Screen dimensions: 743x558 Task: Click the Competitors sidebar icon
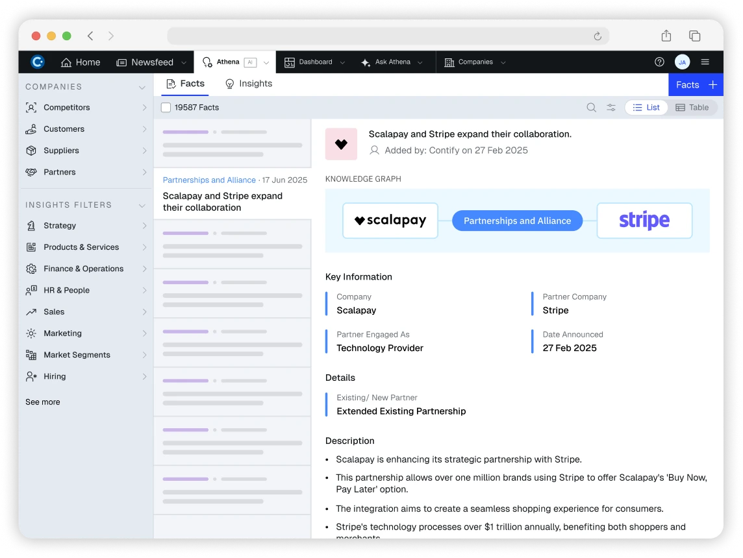point(31,108)
